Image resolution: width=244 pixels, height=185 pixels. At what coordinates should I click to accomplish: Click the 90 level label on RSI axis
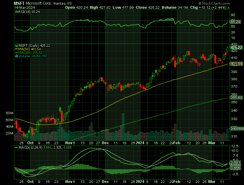click(x=233, y=15)
